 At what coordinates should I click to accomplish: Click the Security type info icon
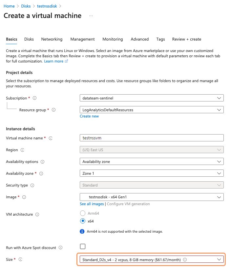click(32, 185)
